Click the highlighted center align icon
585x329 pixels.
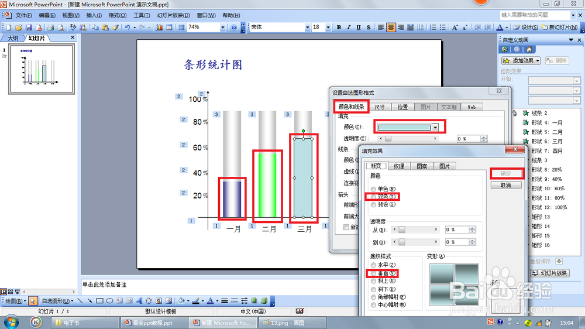391,28
